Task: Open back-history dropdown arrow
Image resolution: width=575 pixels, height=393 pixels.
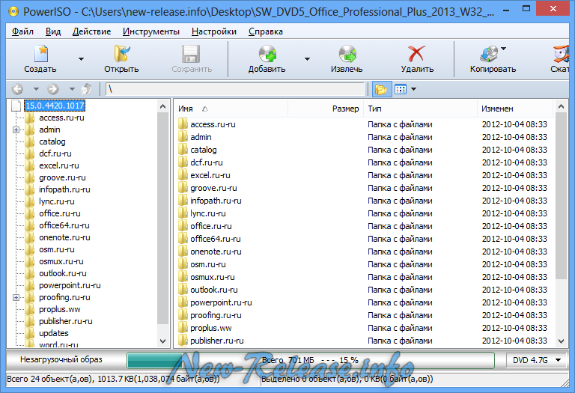Action: [x=36, y=89]
